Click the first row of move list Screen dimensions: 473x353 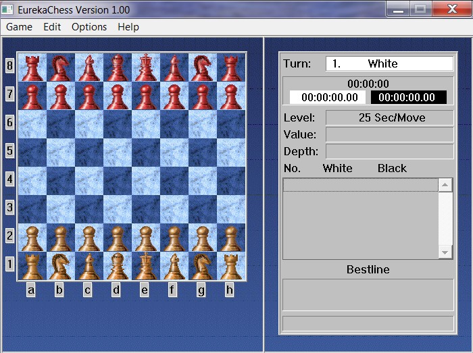click(360, 185)
